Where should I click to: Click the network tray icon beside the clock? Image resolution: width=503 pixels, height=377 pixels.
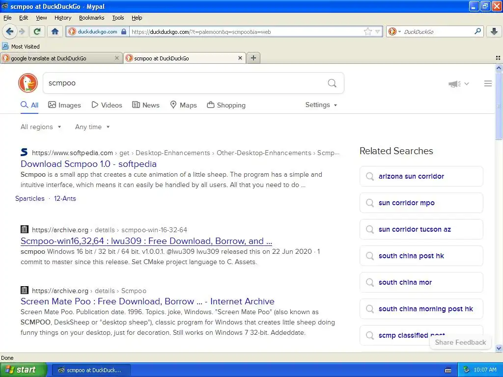click(466, 370)
